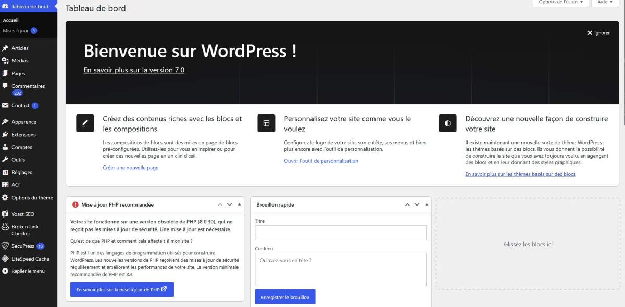This screenshot has height=307, width=625.
Task: Open Ouvrir l'outil de personnalisation link
Action: click(321, 161)
